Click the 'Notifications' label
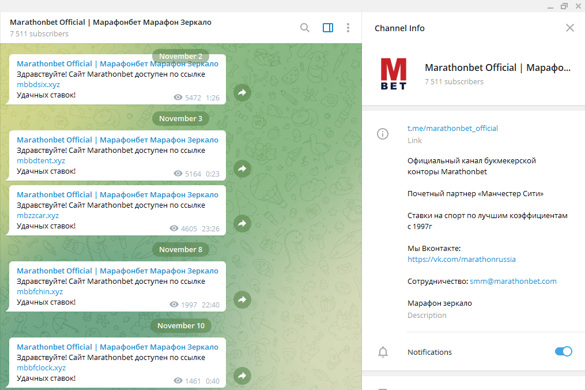This screenshot has height=390, width=585. tap(429, 352)
